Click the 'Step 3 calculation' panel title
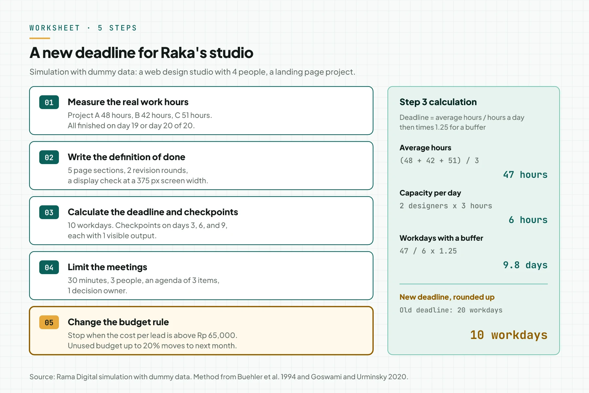The image size is (589, 393). point(438,102)
